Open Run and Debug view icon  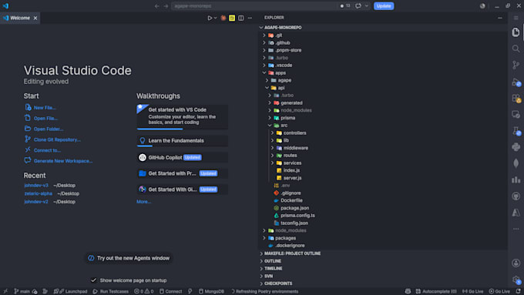(516, 82)
